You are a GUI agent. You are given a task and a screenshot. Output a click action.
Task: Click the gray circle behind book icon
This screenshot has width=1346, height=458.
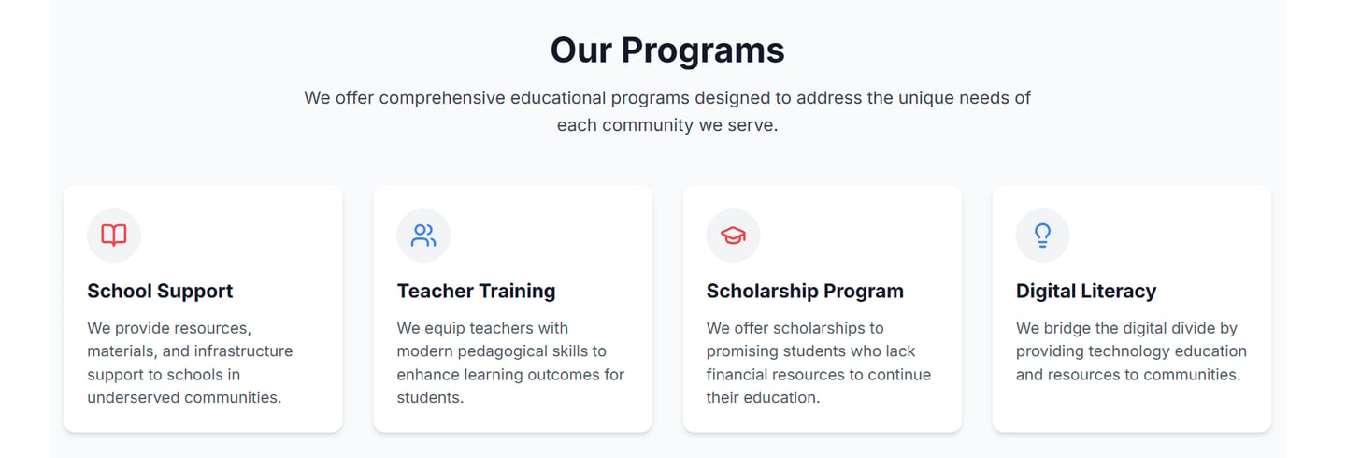tap(114, 236)
